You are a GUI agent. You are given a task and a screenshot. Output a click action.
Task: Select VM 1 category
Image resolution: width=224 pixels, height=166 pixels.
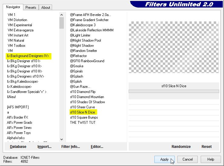(12, 15)
